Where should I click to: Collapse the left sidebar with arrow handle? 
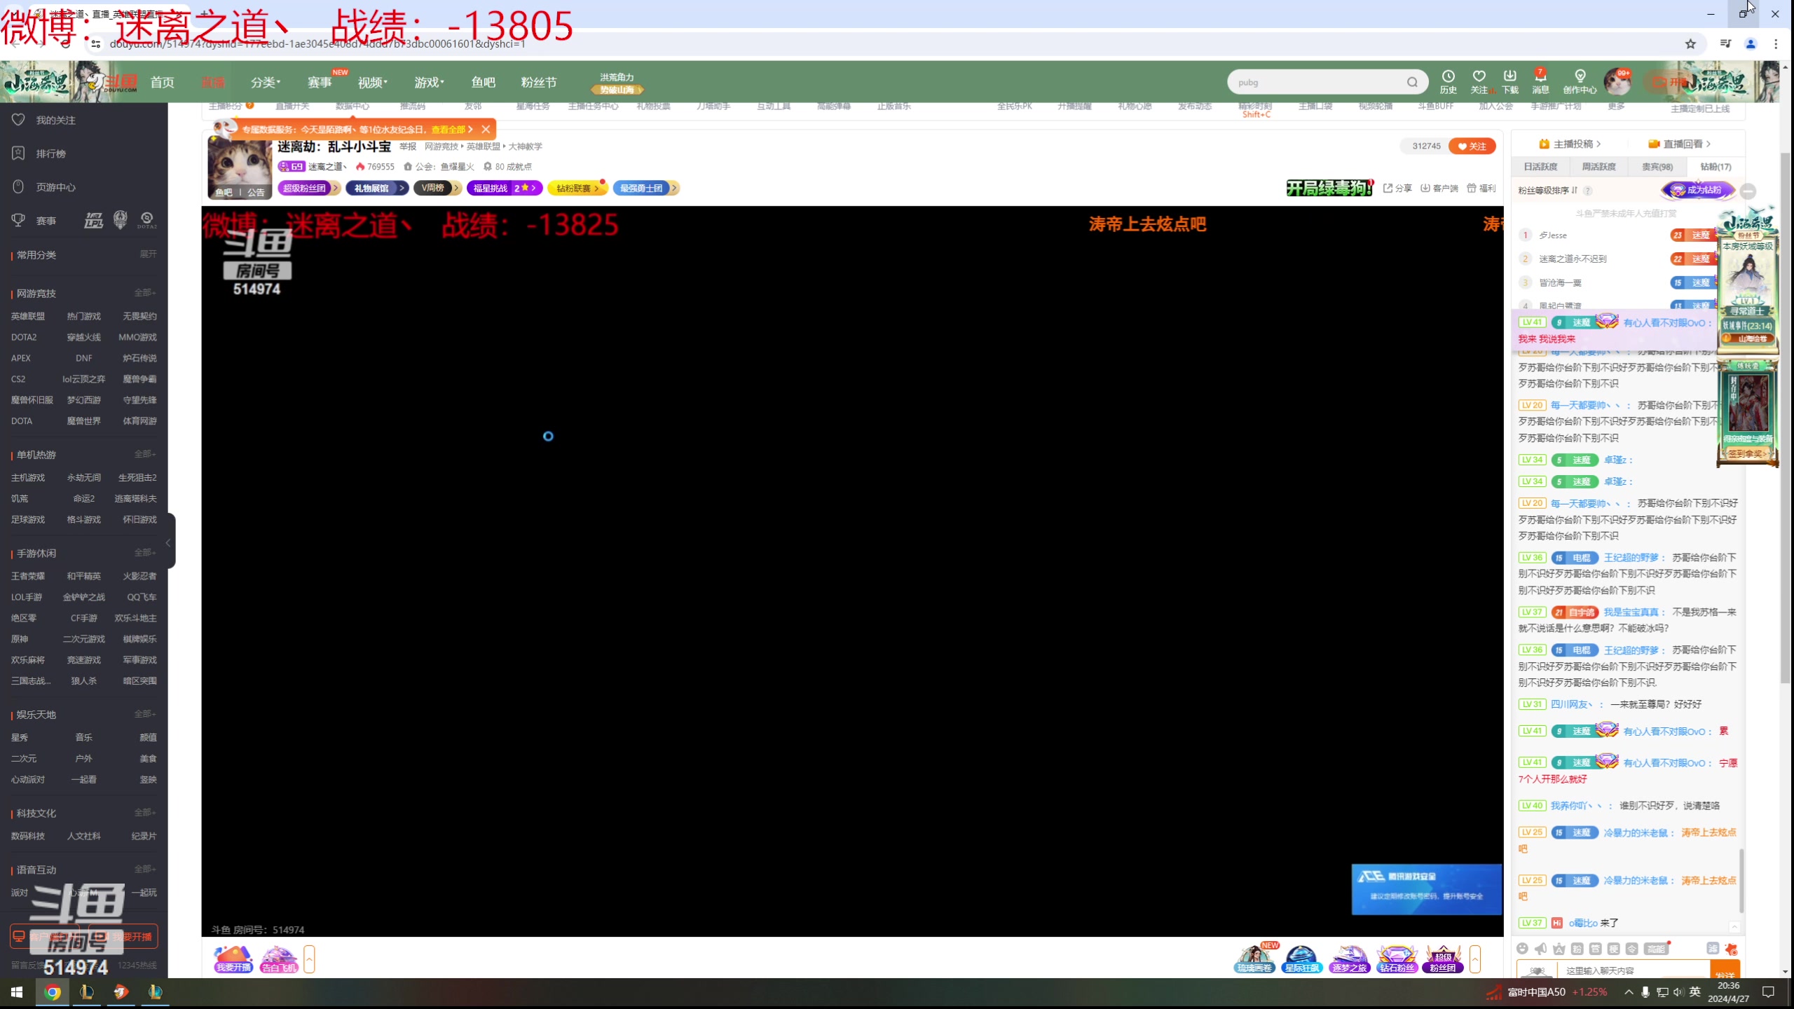168,542
